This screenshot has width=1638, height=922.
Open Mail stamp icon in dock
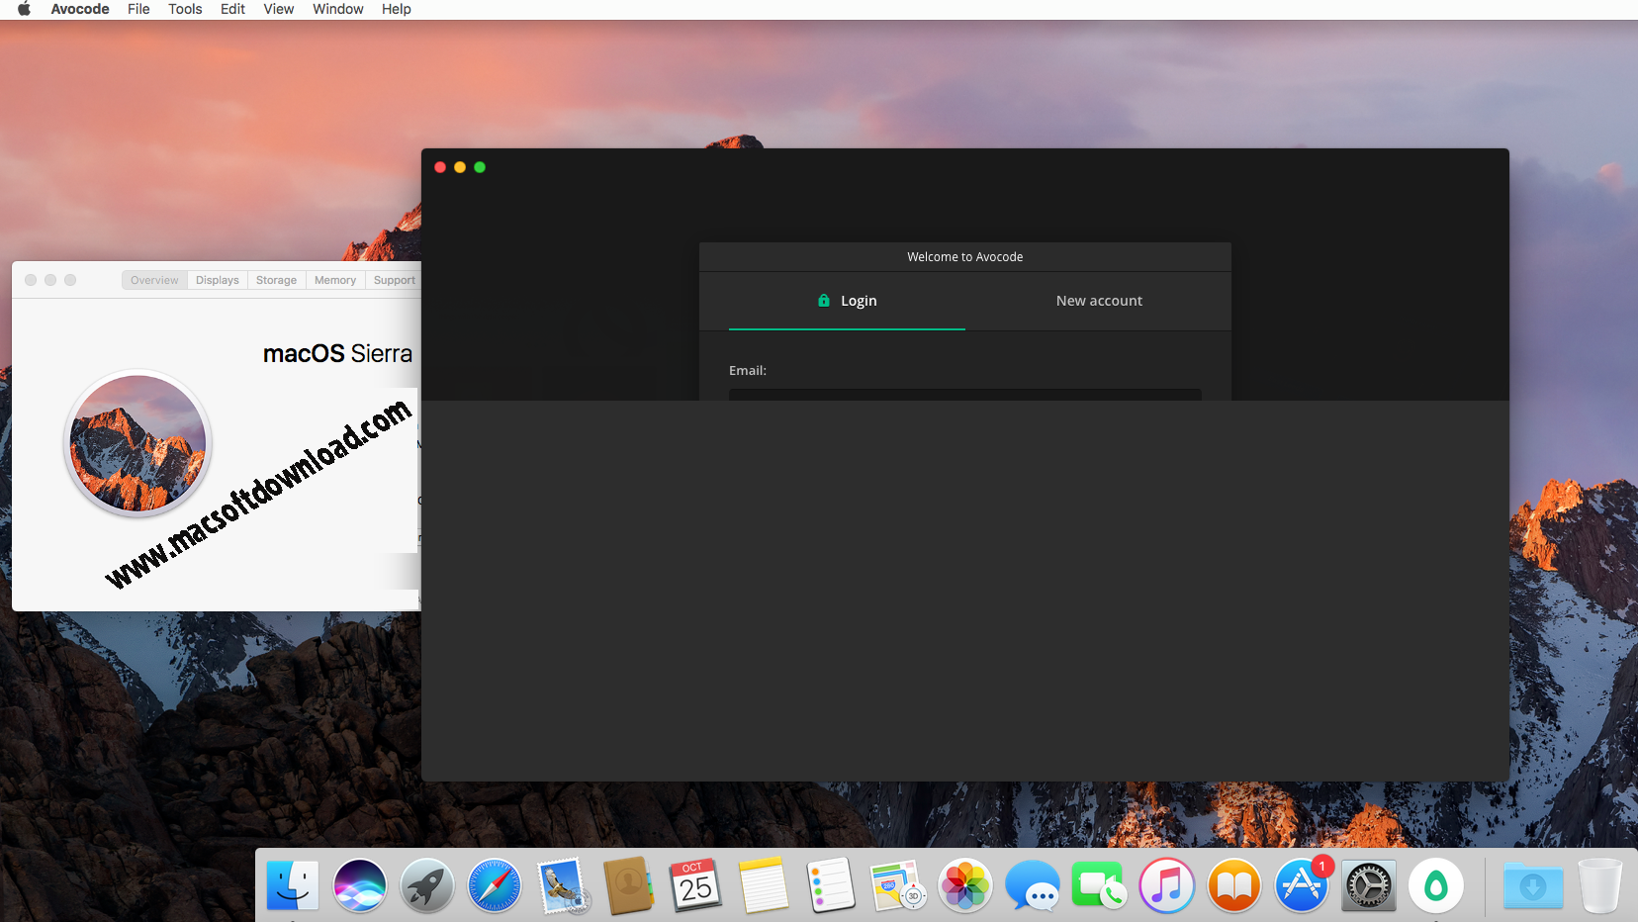(x=562, y=885)
